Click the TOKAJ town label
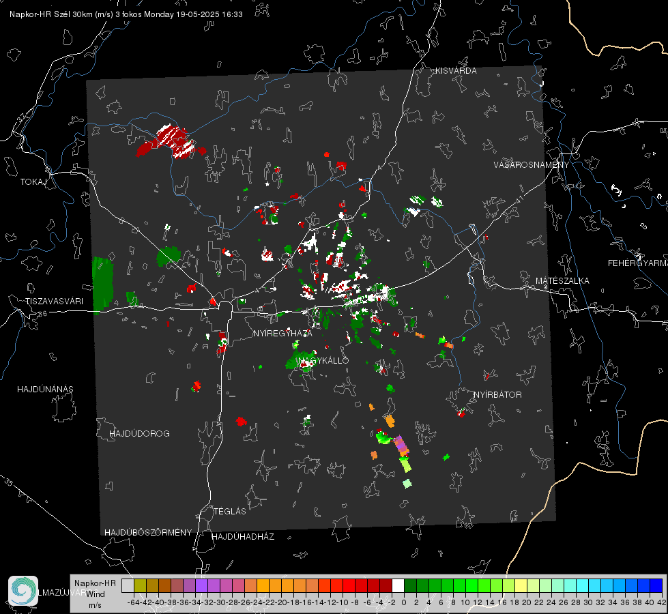Image resolution: width=668 pixels, height=614 pixels. pos(33,182)
